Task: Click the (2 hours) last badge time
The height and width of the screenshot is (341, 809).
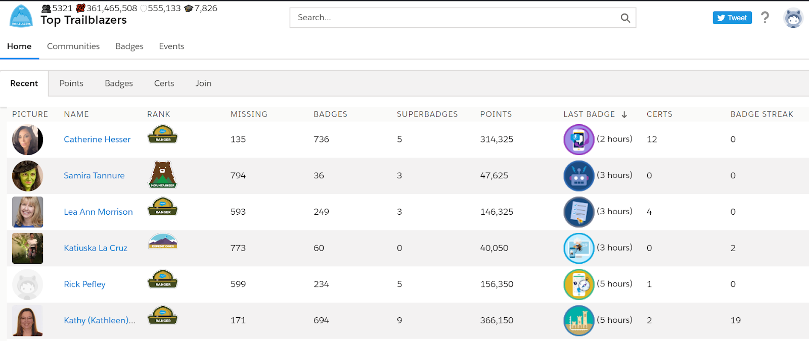Action: (614, 139)
